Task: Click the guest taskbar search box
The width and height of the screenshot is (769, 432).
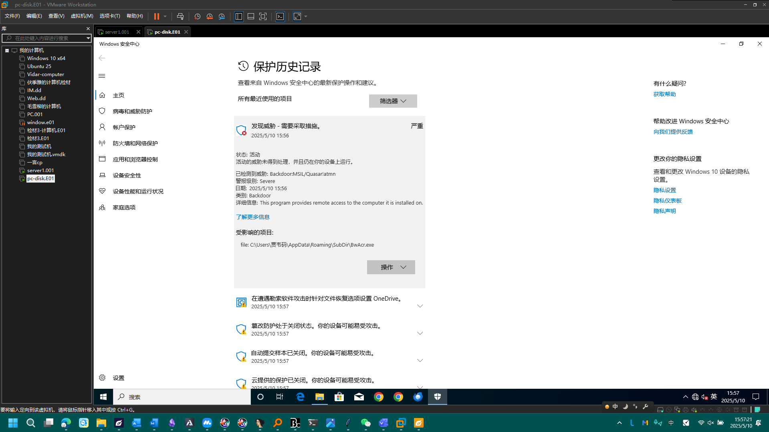Action: pyautogui.click(x=182, y=397)
